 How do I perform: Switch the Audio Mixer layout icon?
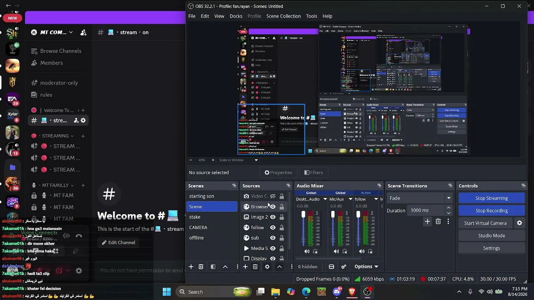(x=331, y=267)
